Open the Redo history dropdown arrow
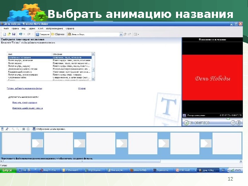 (32, 34)
